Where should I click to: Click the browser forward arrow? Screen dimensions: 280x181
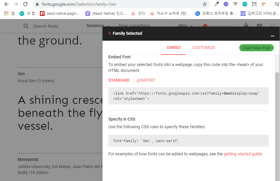click(x=16, y=4)
